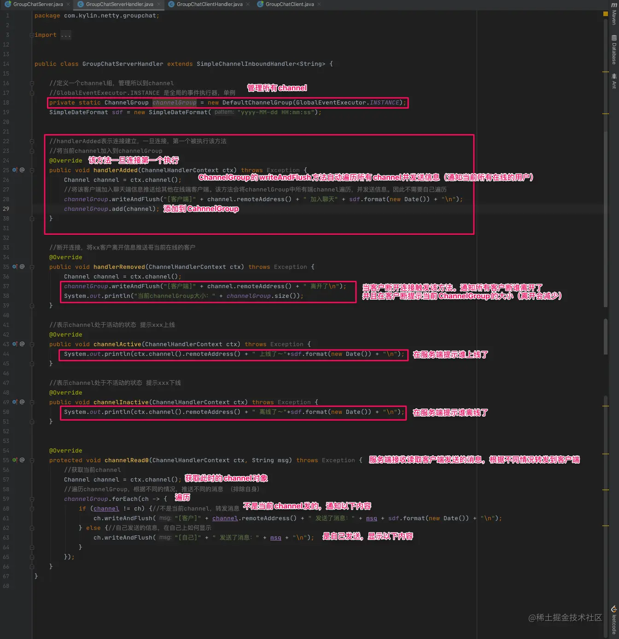Image resolution: width=619 pixels, height=639 pixels.
Task: Expand the folded import block
Action: click(32, 35)
